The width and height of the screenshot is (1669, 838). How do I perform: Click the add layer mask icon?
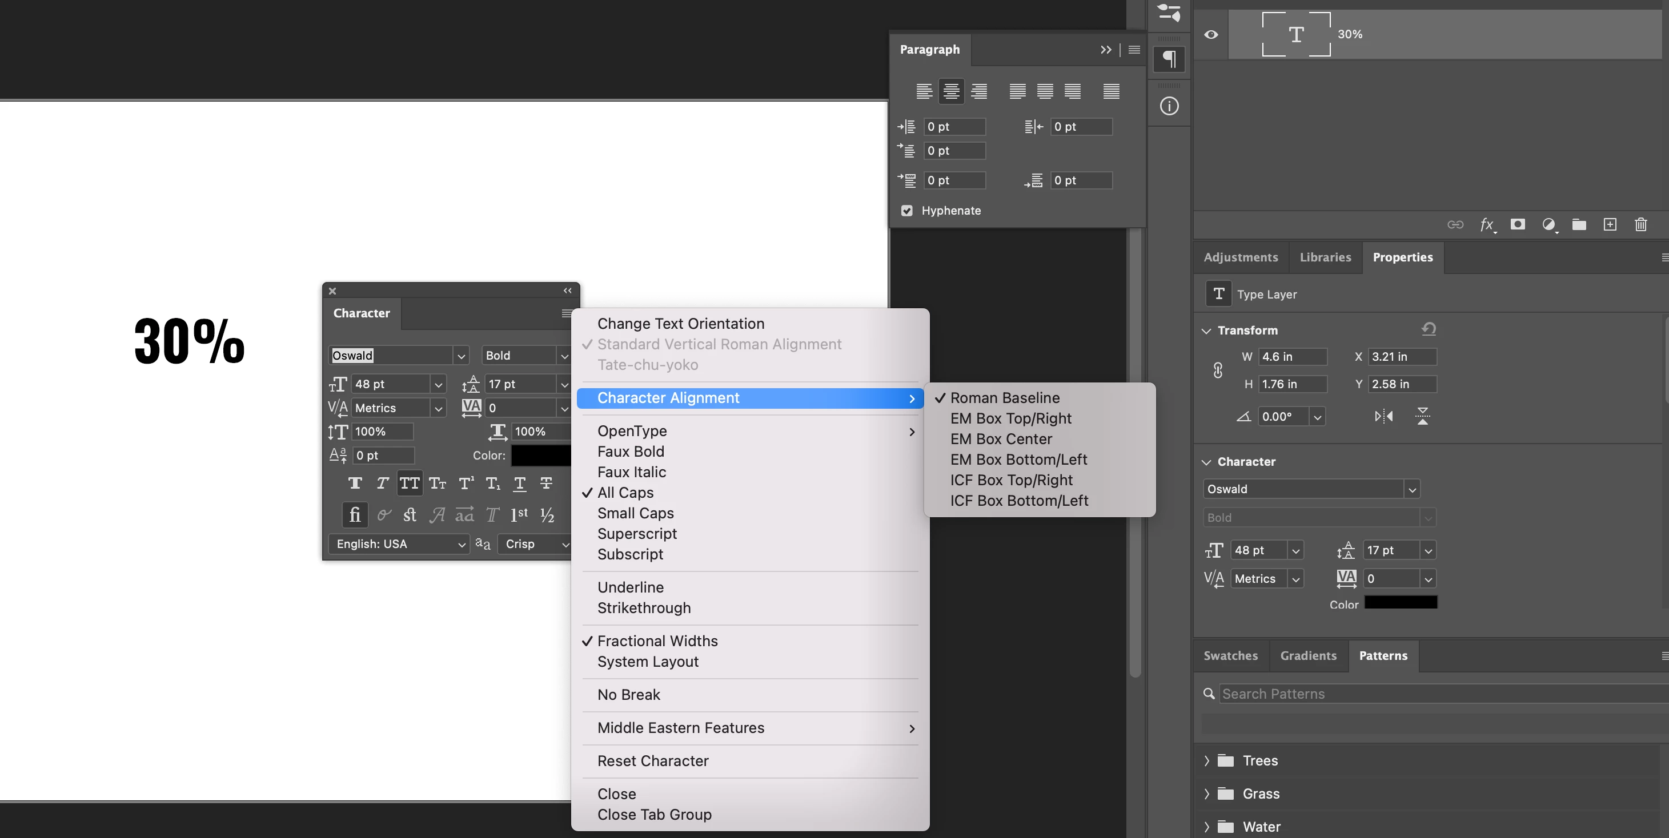pyautogui.click(x=1518, y=225)
